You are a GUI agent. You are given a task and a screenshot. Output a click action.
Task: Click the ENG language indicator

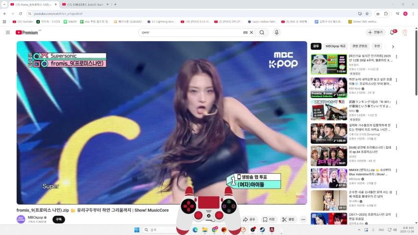coord(381,230)
